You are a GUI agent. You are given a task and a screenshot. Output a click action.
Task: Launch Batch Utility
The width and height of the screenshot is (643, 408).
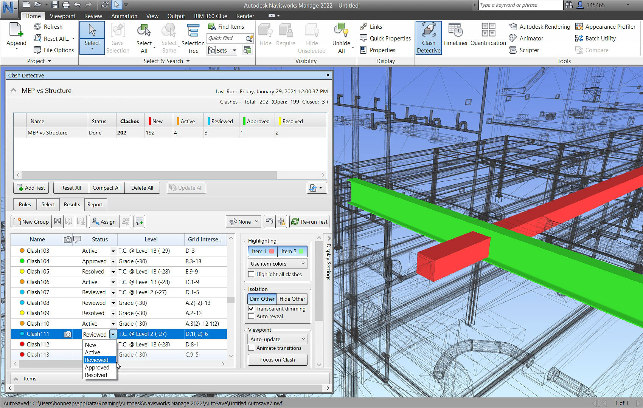tap(595, 38)
